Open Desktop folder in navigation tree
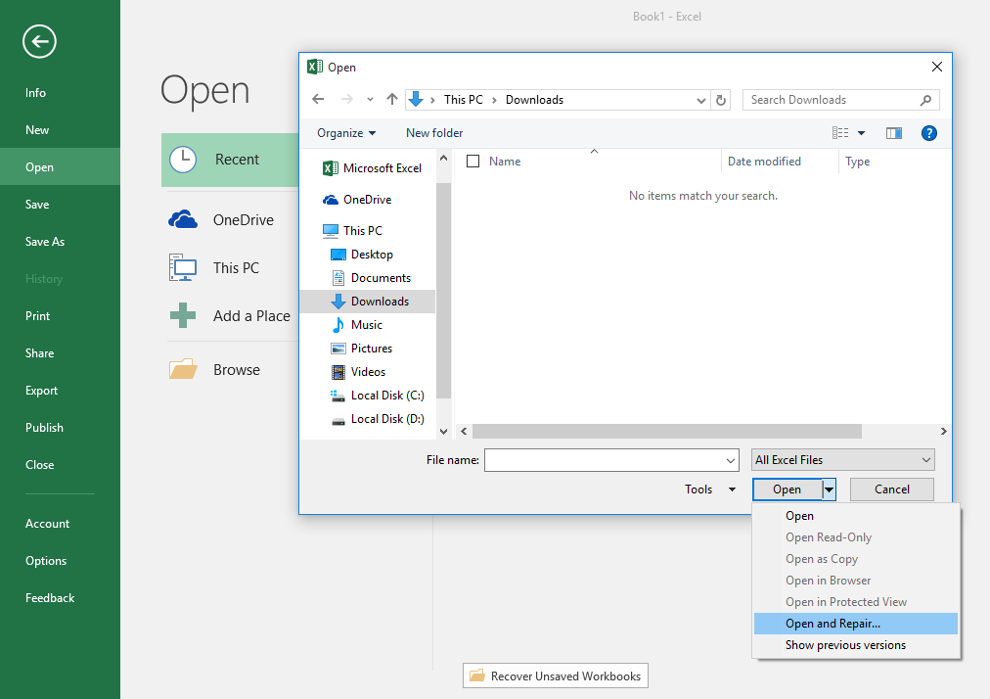The width and height of the screenshot is (990, 699). coord(362,255)
